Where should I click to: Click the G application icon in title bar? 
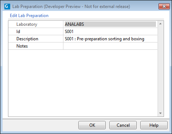click(x=7, y=7)
